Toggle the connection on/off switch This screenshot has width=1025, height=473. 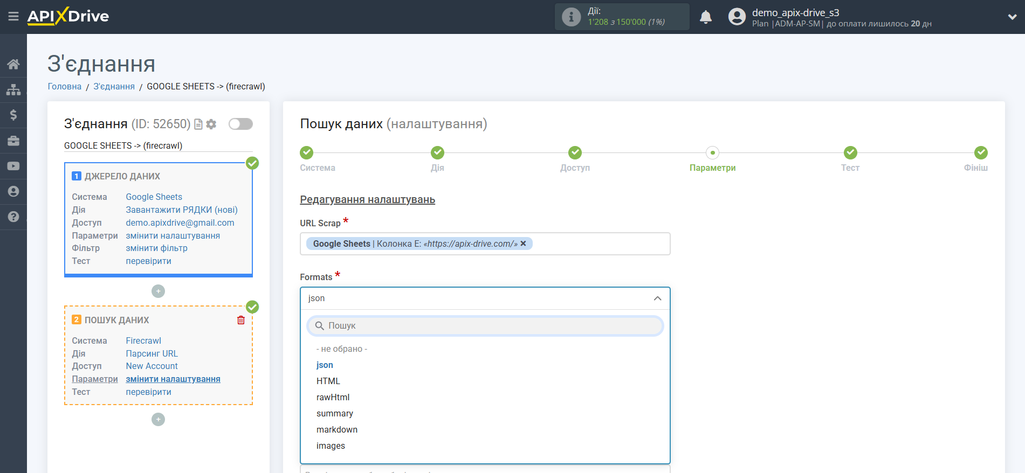coord(240,124)
